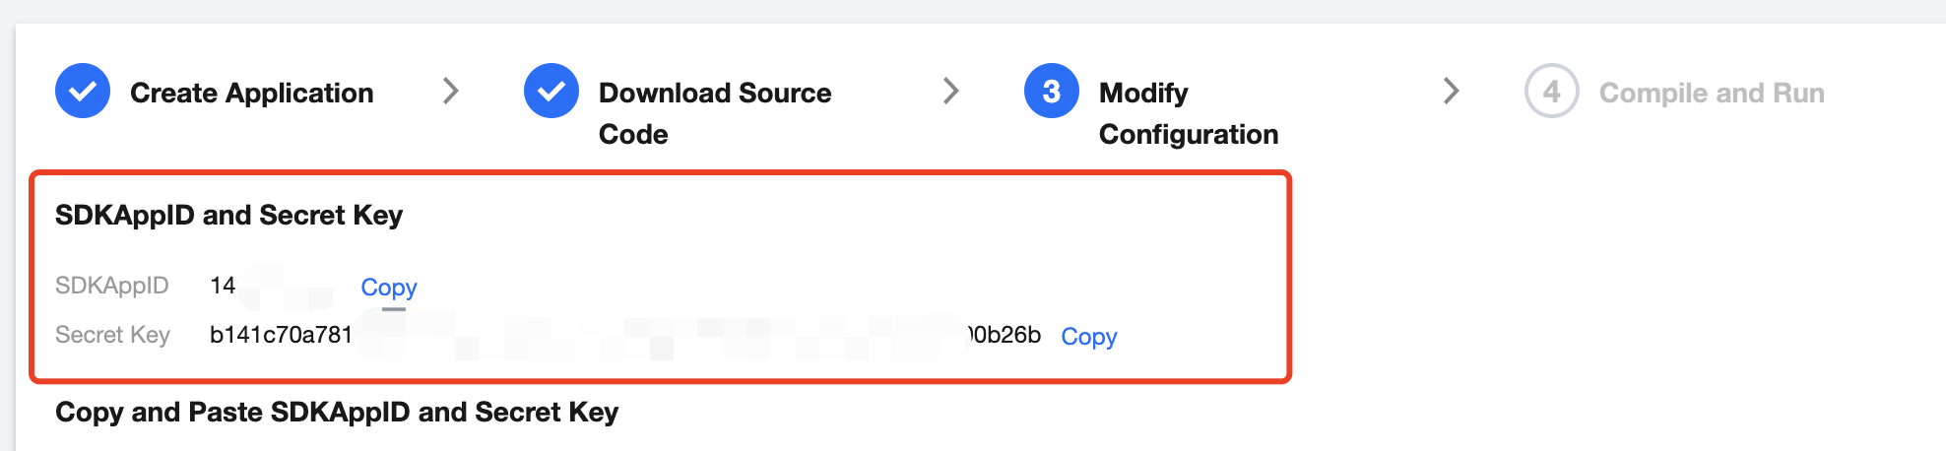Click the SDKAppID and Secret Key heading

point(228,215)
